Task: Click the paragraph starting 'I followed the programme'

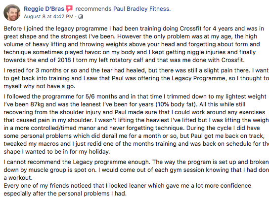Action: pyautogui.click(x=136, y=124)
